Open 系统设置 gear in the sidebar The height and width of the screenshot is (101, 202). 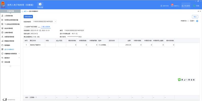pyautogui.click(x=7, y=62)
